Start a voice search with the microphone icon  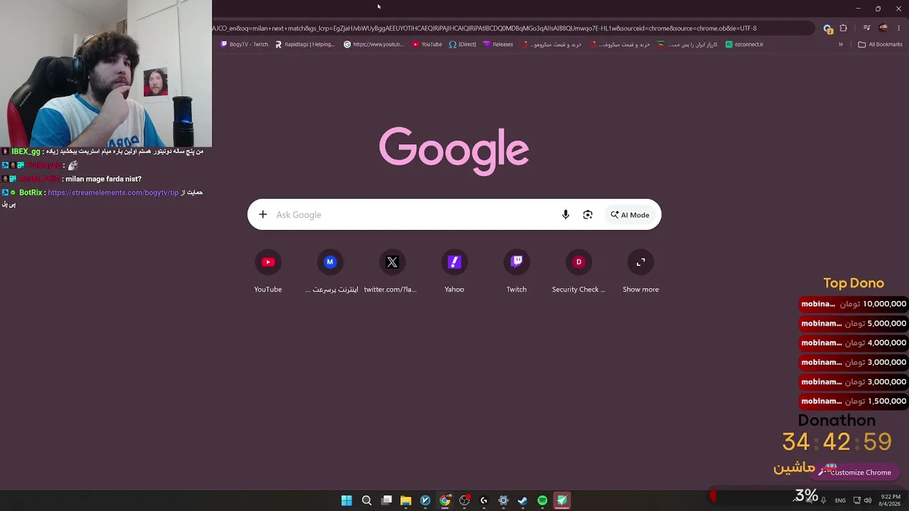[x=565, y=214]
